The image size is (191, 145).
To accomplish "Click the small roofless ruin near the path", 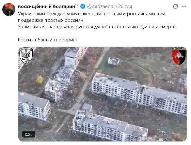I will click(114, 61).
